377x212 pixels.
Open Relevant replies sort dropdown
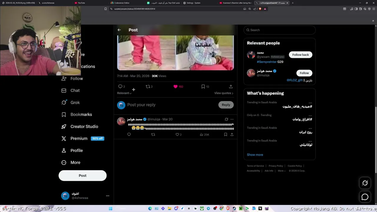pos(124,93)
